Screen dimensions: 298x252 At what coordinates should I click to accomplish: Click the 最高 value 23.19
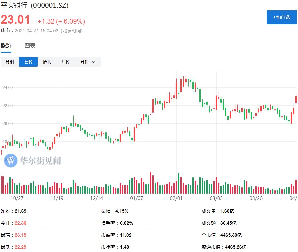coord(20,235)
